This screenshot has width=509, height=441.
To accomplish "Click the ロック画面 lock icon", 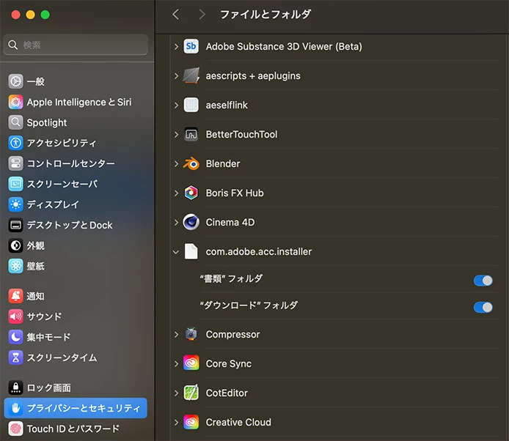I will coord(15,388).
